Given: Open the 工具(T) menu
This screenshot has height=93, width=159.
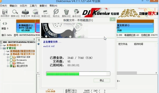Looking at the screenshot, I should point(33,6).
